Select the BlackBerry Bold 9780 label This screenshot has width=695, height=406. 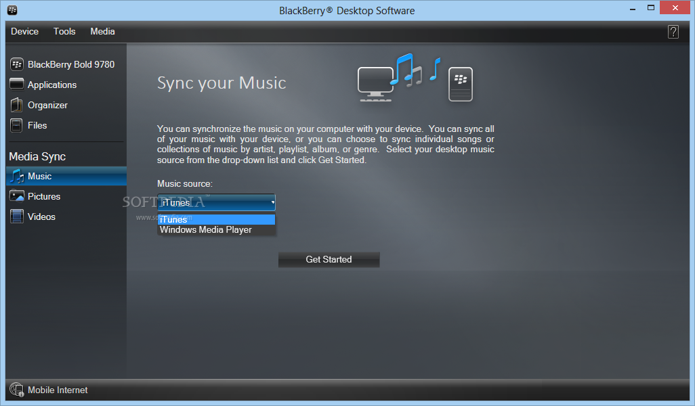(x=71, y=65)
